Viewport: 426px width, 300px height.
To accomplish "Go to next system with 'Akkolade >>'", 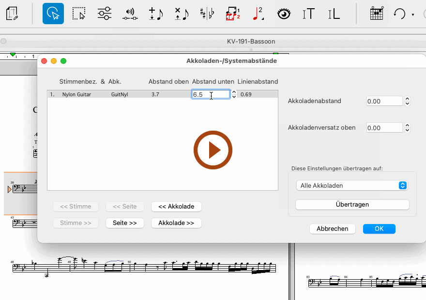I will [176, 223].
